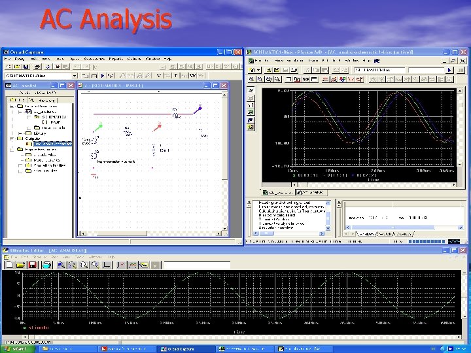471x353 pixels.
Task: Save the design with Capture's floppy disk icon
Action: pyautogui.click(x=26, y=66)
